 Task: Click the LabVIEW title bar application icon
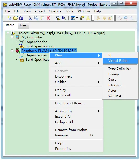[5, 5]
